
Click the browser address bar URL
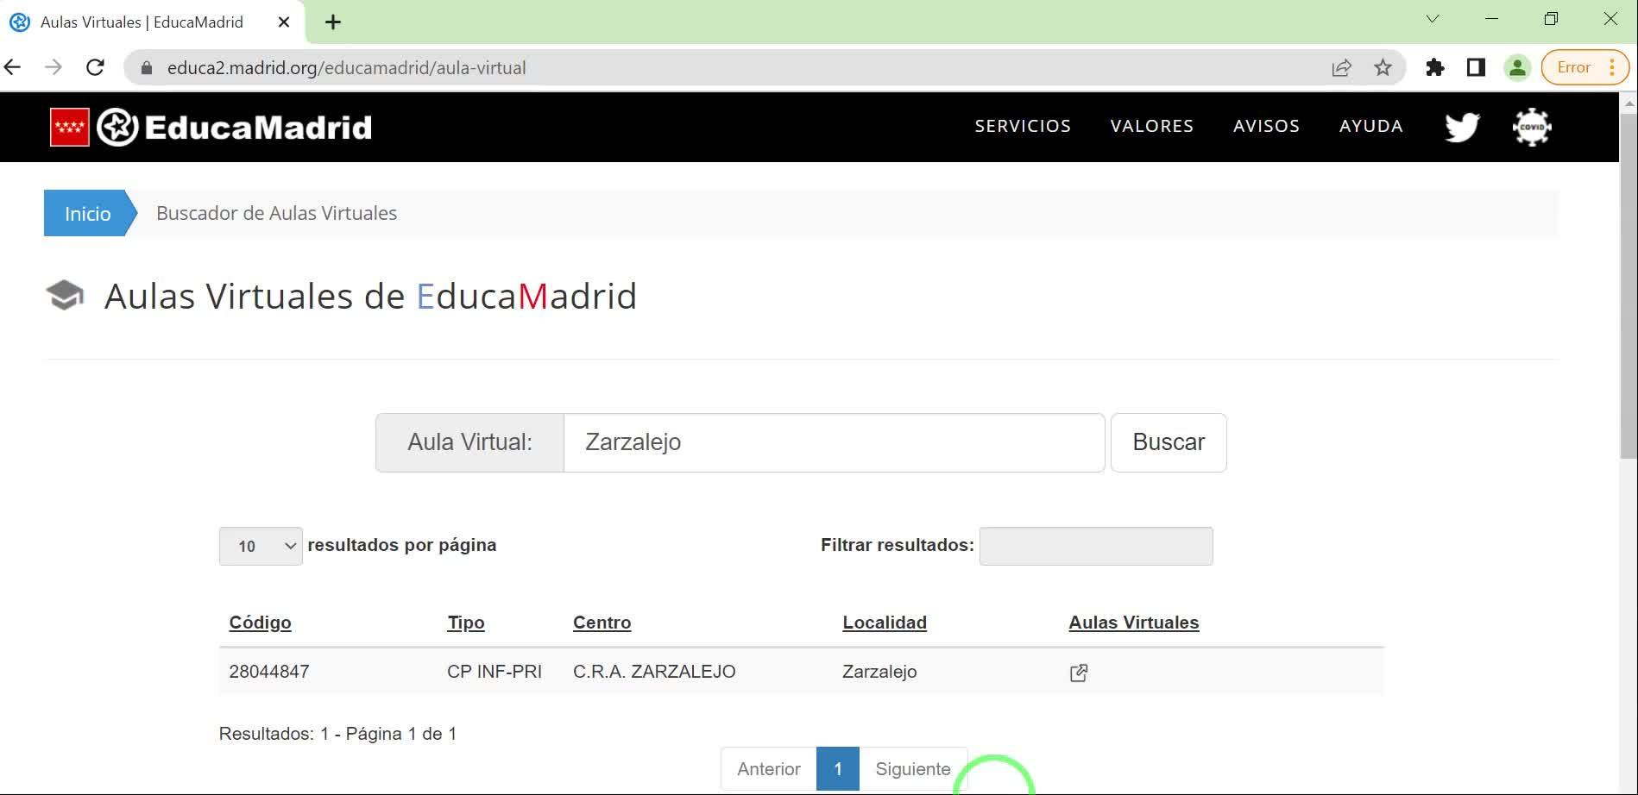point(347,68)
